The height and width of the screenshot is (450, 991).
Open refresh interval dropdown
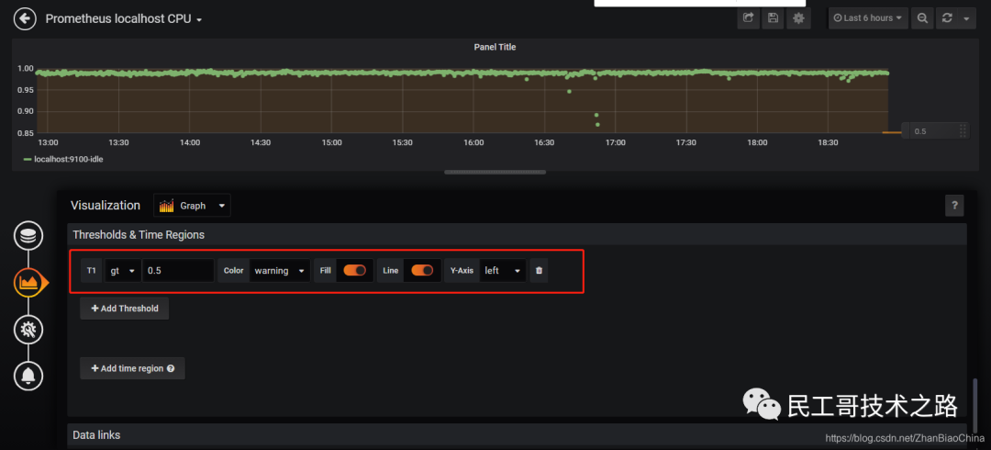coord(966,17)
